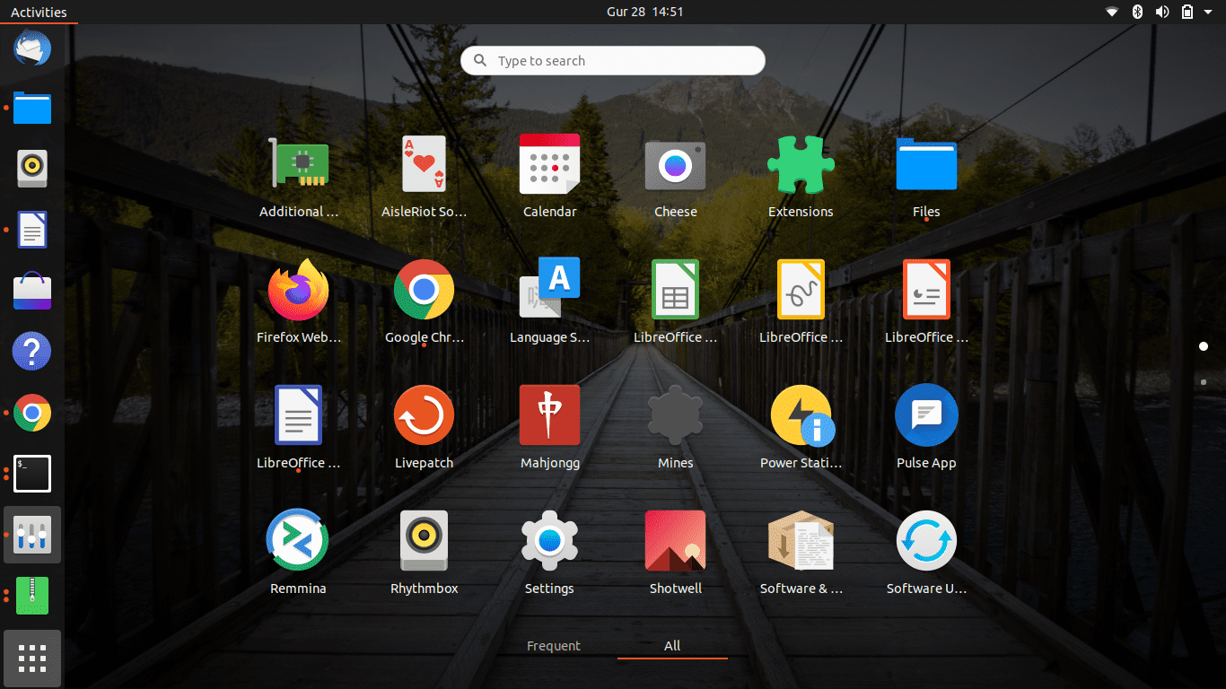Launch LibreOffice Draw yellow icon

coord(801,290)
